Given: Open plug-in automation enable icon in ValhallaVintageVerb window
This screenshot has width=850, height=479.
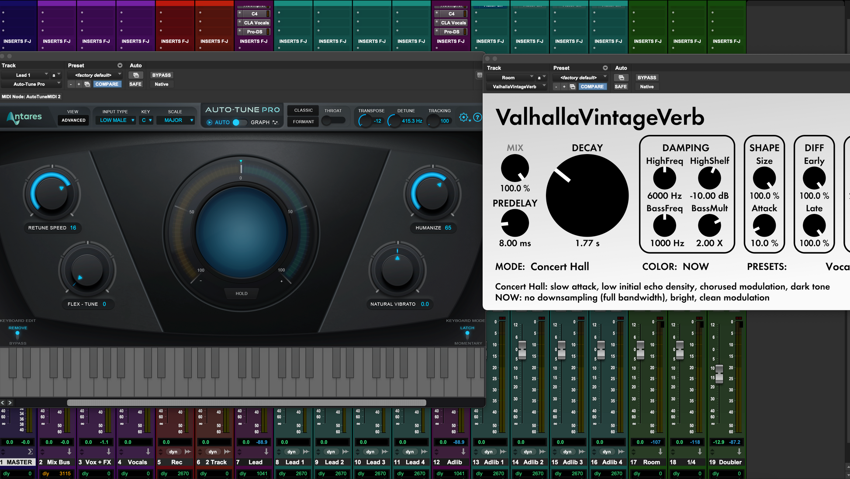Looking at the screenshot, I should tap(621, 78).
